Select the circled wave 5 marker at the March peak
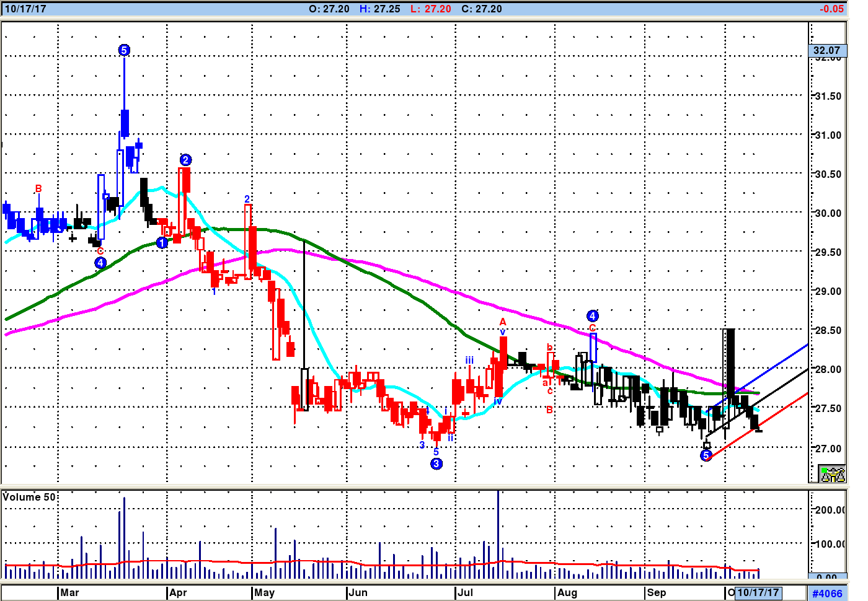The width and height of the screenshot is (868, 601). [124, 50]
